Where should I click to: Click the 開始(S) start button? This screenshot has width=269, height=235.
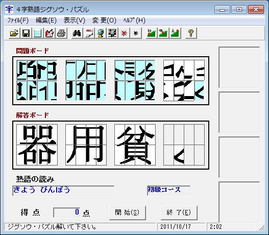tap(128, 213)
